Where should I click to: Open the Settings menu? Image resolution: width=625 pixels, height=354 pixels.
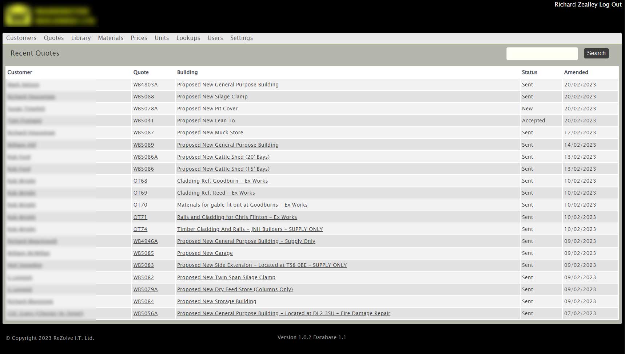[241, 38]
